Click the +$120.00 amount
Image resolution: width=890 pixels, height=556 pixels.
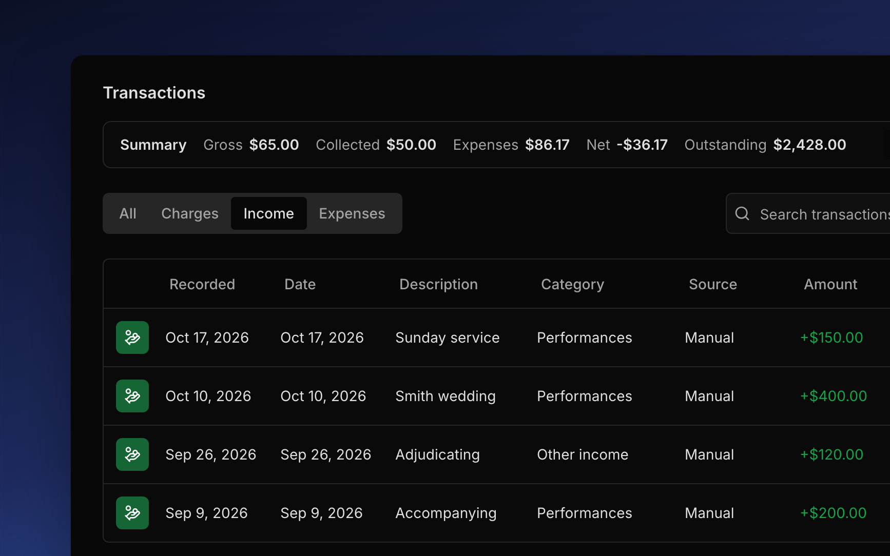[831, 454]
